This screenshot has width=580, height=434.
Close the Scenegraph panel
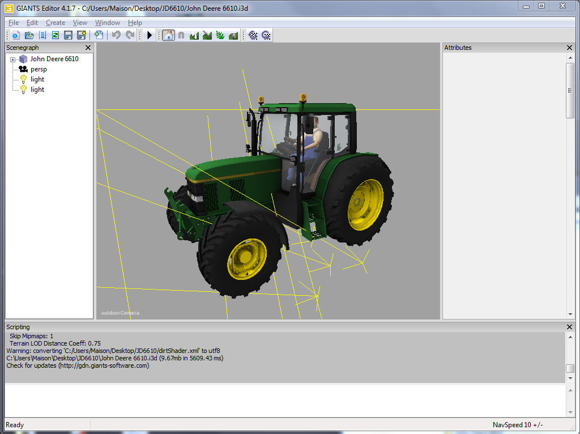pyautogui.click(x=88, y=48)
